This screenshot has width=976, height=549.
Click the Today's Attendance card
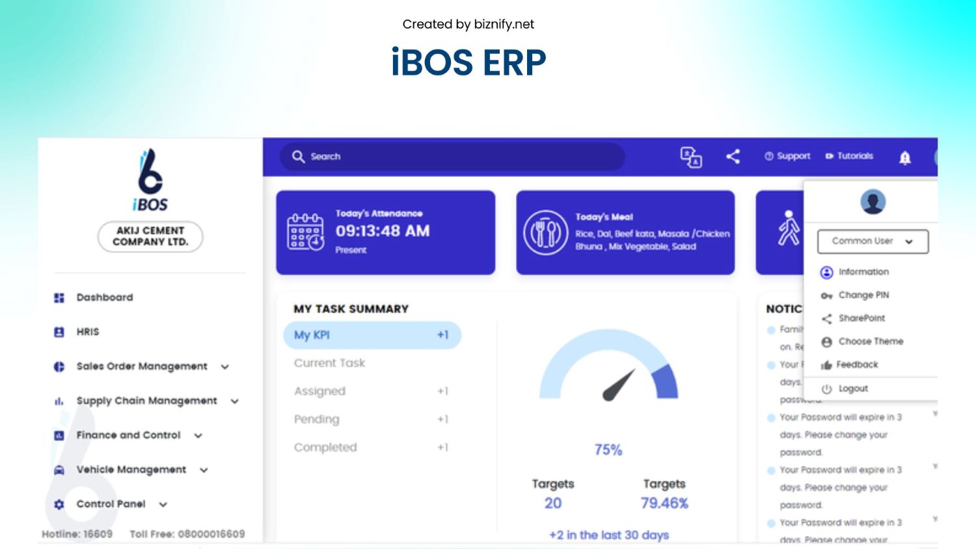(x=385, y=232)
